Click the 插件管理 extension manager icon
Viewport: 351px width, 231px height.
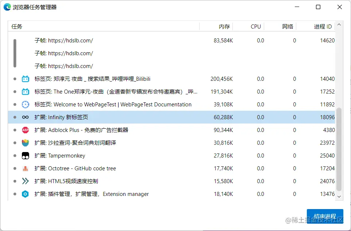[25, 194]
